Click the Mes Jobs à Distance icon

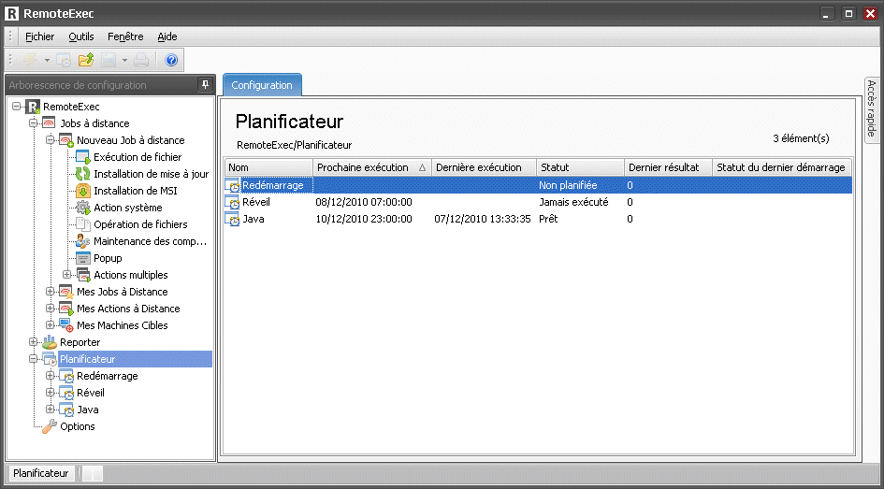point(66,292)
